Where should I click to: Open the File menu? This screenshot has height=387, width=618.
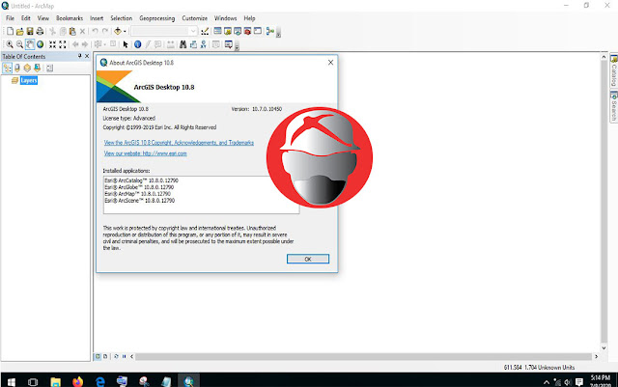(10, 18)
